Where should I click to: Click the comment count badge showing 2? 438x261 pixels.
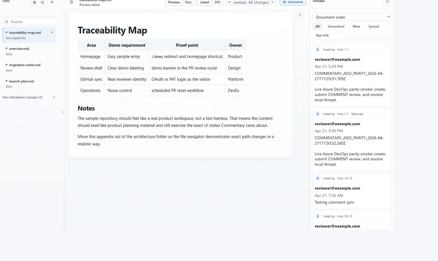(x=300, y=14)
